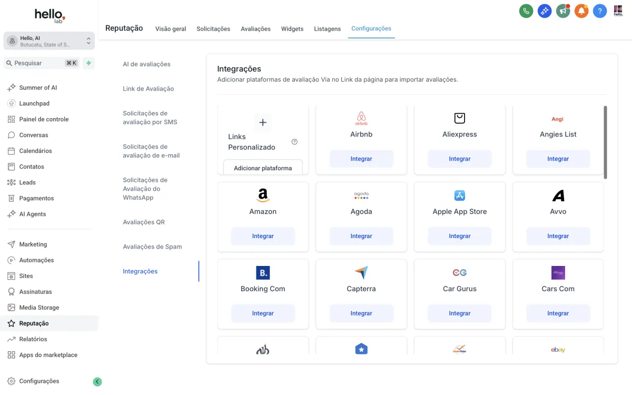This screenshot has height=395, width=632.
Task: Switch to the Visão geral tab
Action: (171, 29)
